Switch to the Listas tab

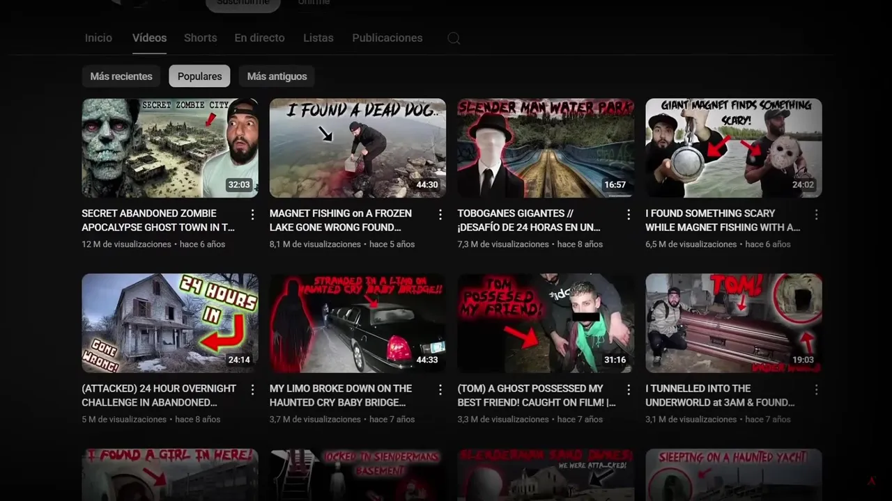point(318,38)
